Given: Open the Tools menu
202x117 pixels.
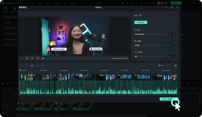Looking at the screenshot, I should click(40, 3).
